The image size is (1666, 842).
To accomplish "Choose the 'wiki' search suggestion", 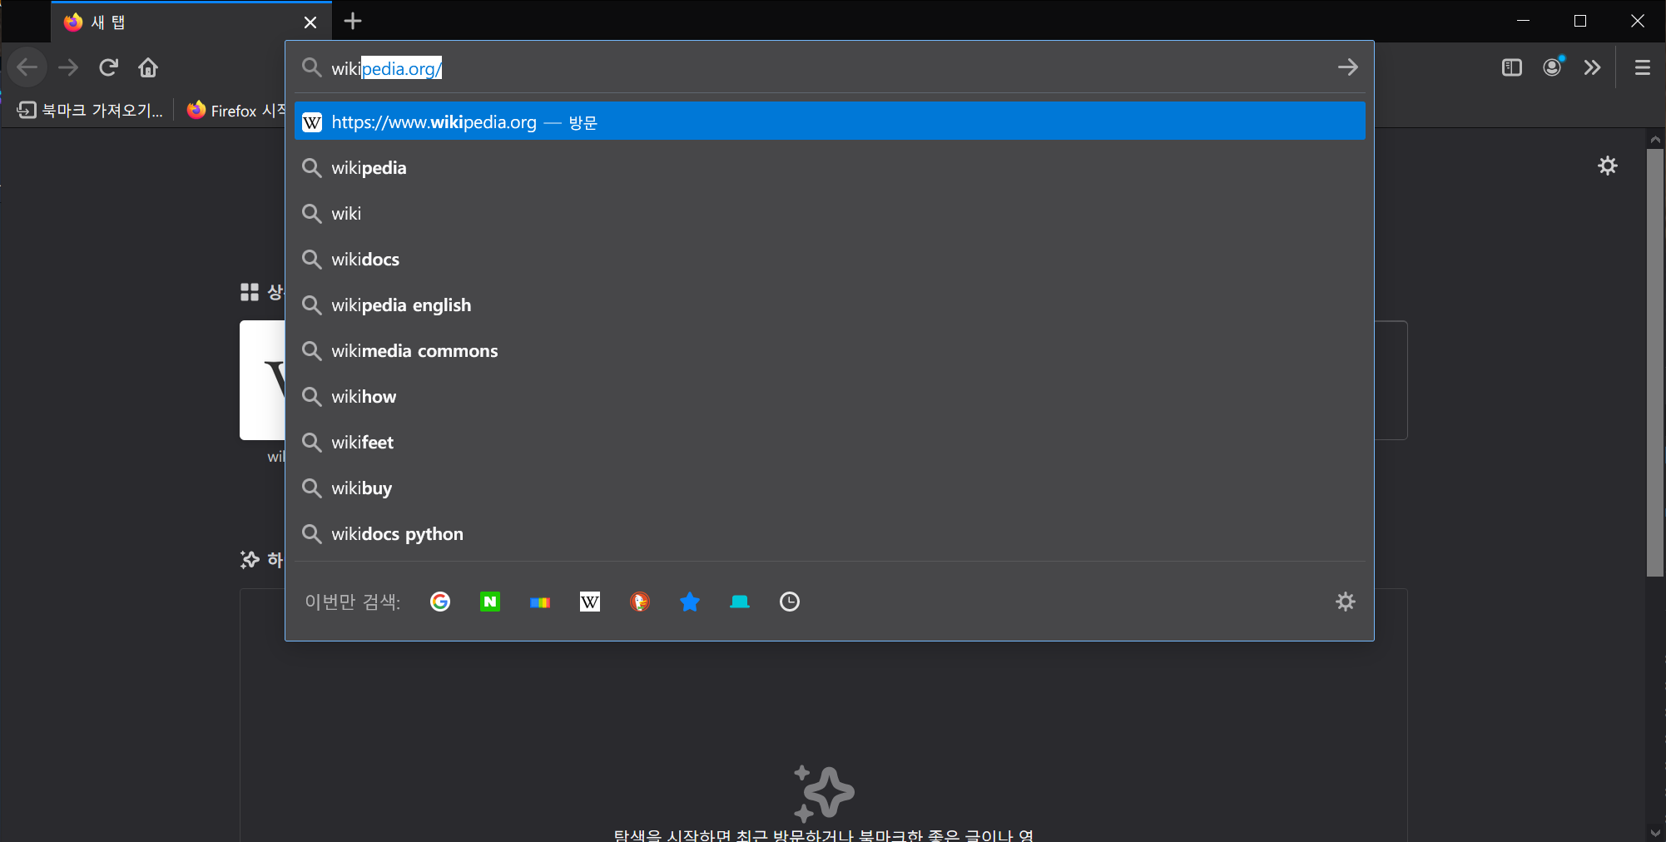I will point(830,213).
